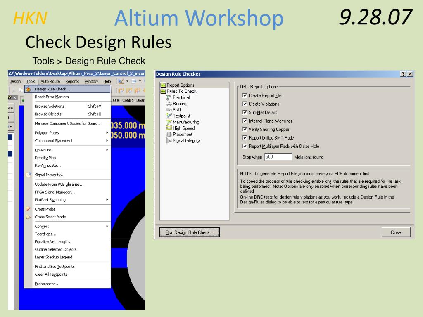This screenshot has width=423, height=317.
Task: Click the Cross Select Mode icon
Action: pos(29,217)
